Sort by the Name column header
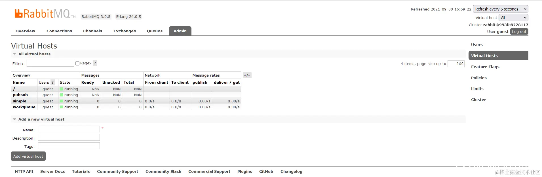The height and width of the screenshot is (177, 542). coord(19,82)
